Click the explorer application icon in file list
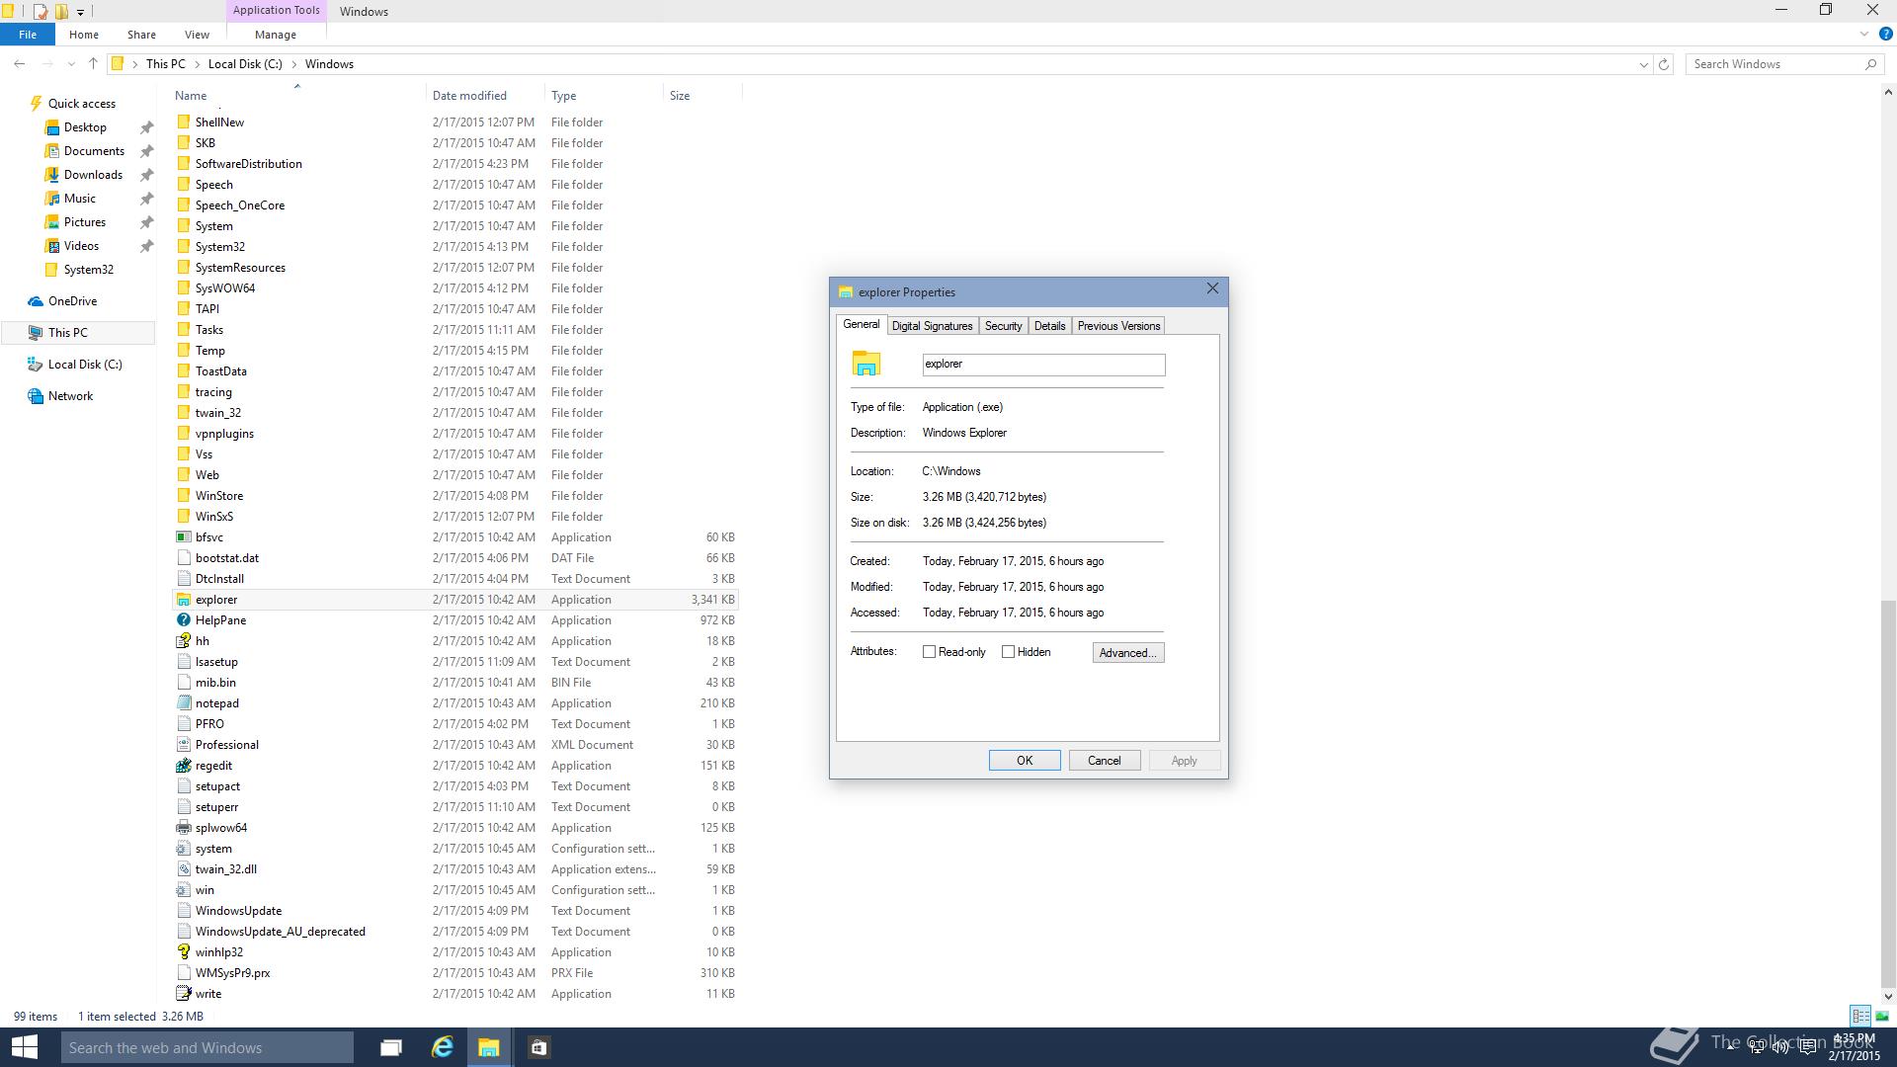The width and height of the screenshot is (1897, 1067). pyautogui.click(x=183, y=600)
